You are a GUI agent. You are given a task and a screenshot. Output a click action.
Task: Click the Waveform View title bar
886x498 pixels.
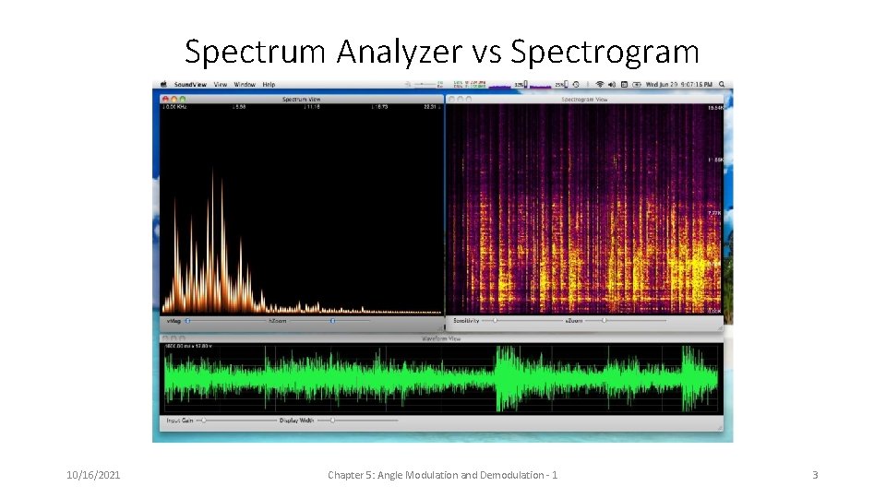(x=441, y=338)
